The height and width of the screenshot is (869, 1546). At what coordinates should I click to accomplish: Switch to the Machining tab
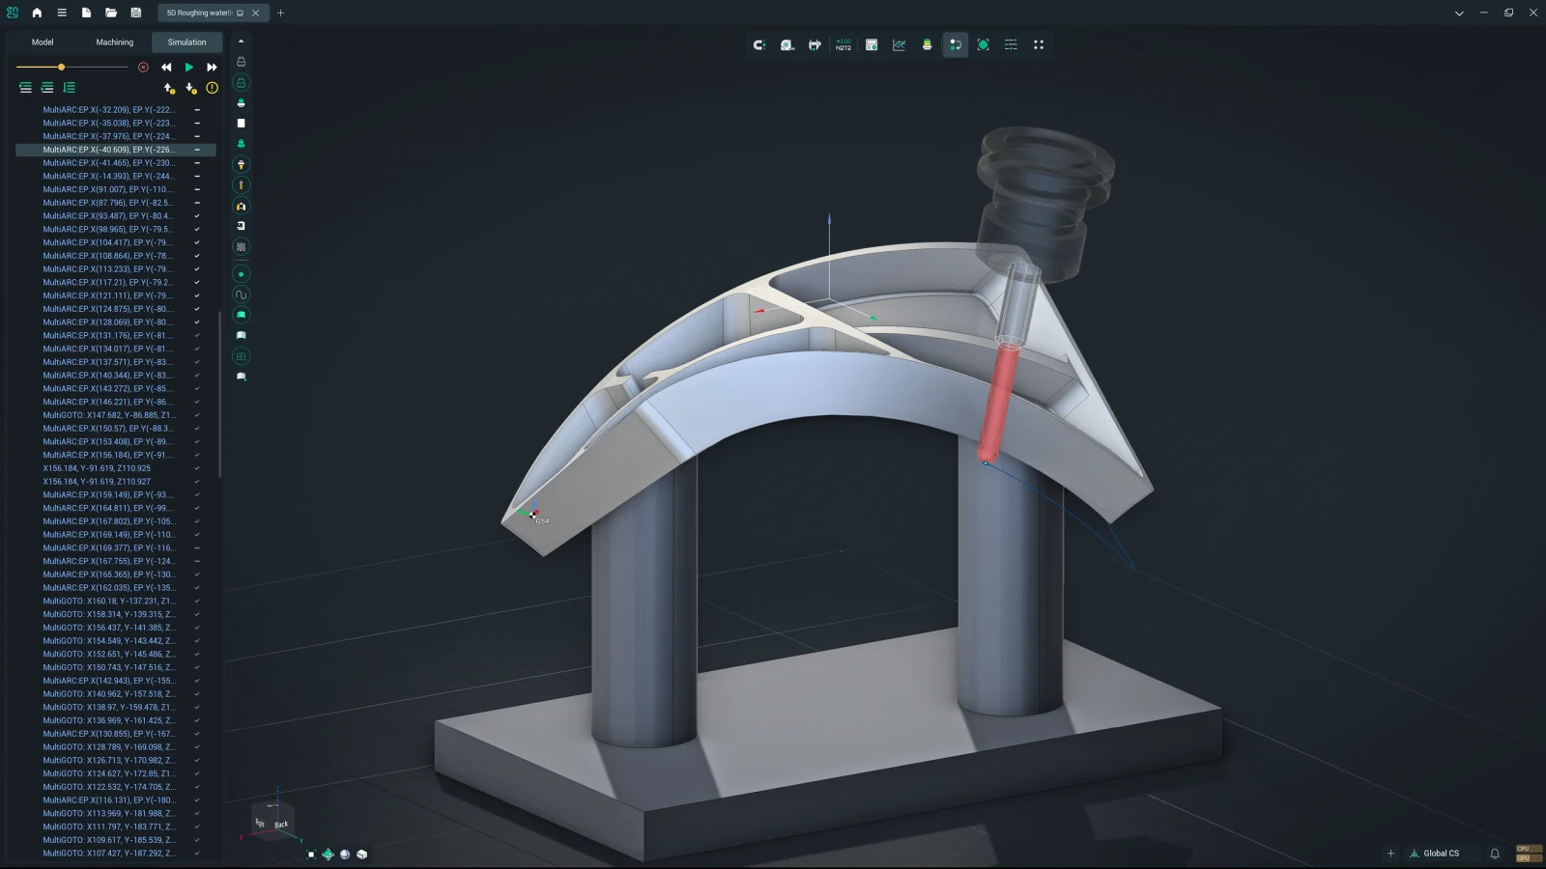click(x=115, y=42)
